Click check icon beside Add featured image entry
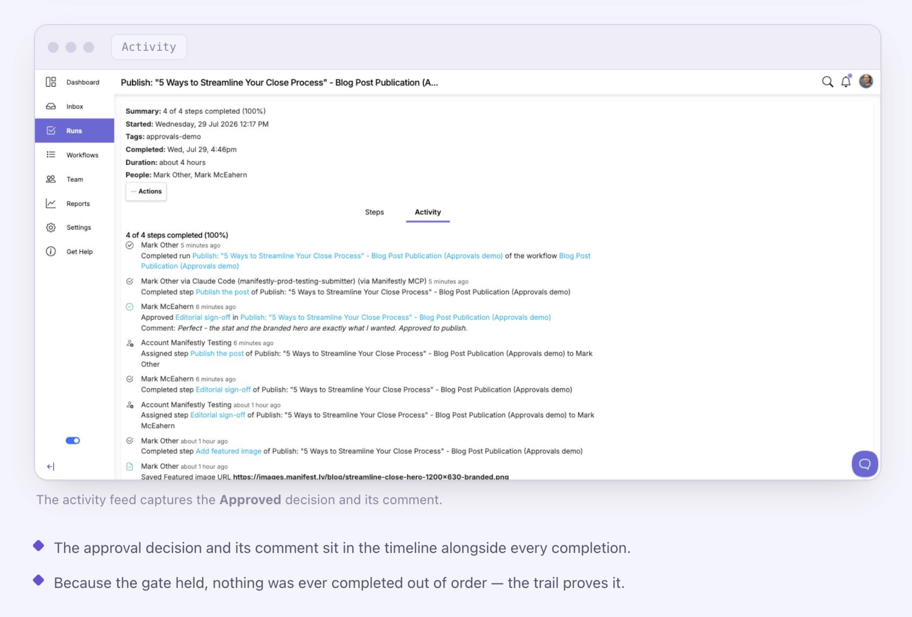912x617 pixels. pyautogui.click(x=130, y=441)
